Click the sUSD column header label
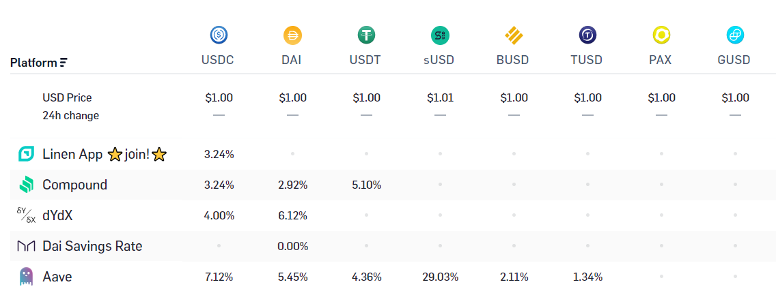776x291 pixels. point(440,60)
